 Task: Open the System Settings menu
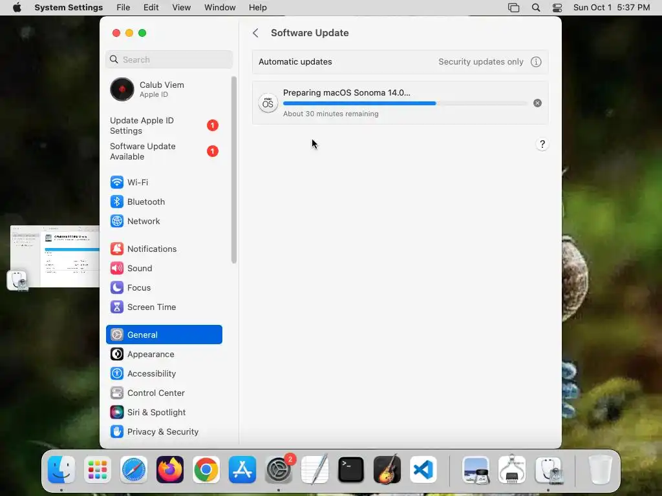tap(69, 8)
